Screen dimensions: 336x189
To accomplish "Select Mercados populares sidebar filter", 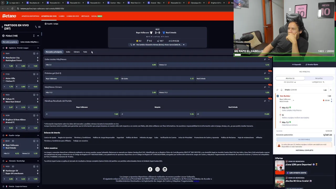I will coord(10,42).
